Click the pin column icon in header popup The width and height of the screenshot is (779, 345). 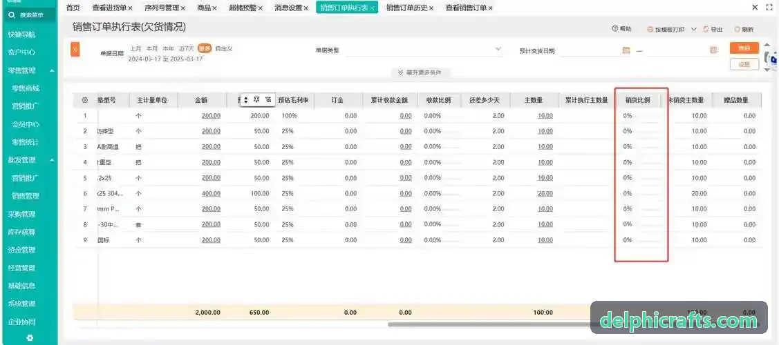[x=257, y=99]
